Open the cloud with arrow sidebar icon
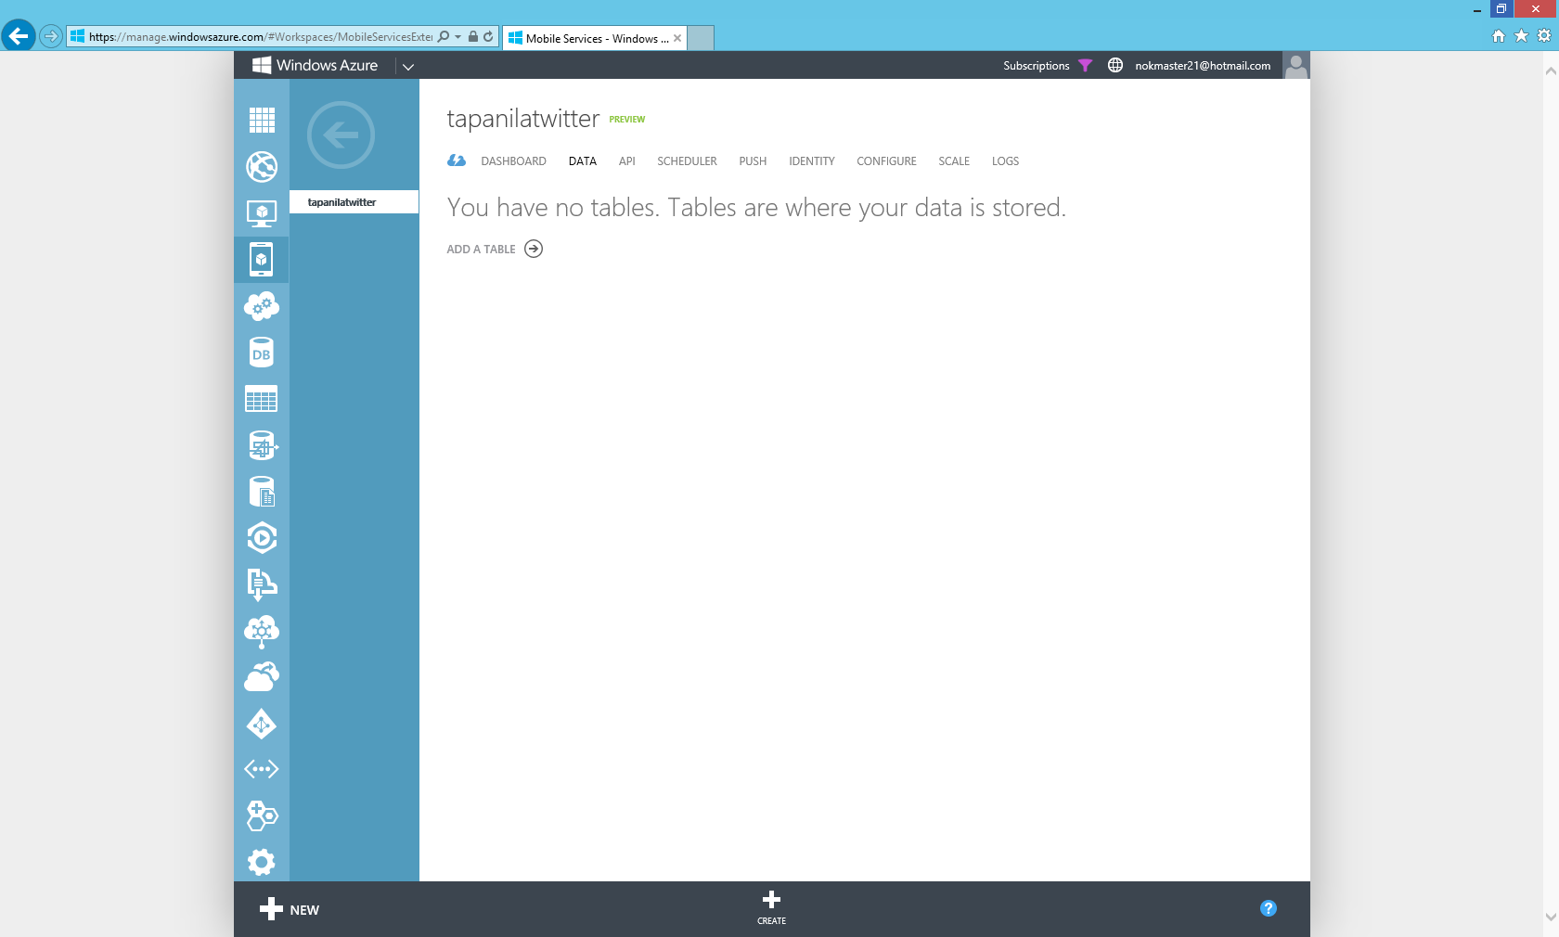 [262, 677]
